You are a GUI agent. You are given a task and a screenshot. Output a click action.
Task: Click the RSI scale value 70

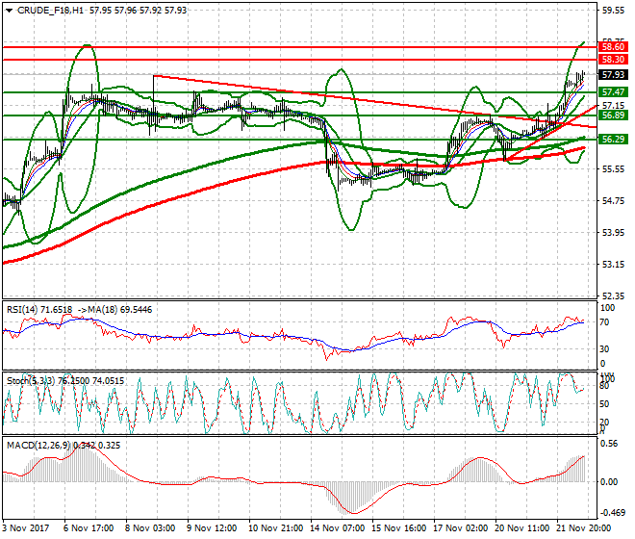click(604, 323)
